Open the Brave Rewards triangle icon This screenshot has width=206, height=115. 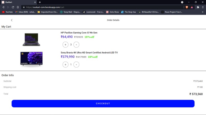(192, 7)
